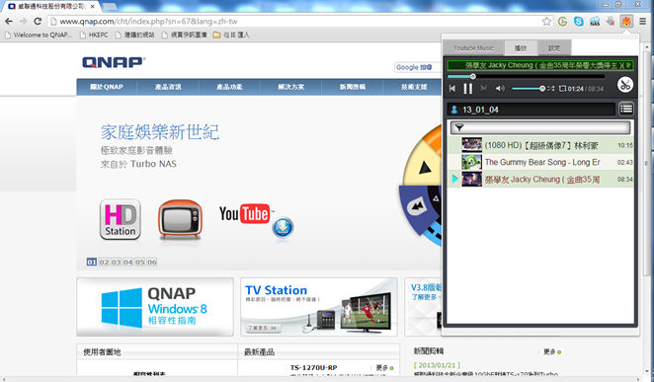This screenshot has height=382, width=654.
Task: Click the 13_01_04 playlist name field
Action: point(531,110)
